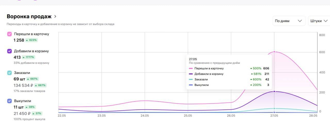
Task: Toggle the Выкупили checkbox
Action: [9, 101]
